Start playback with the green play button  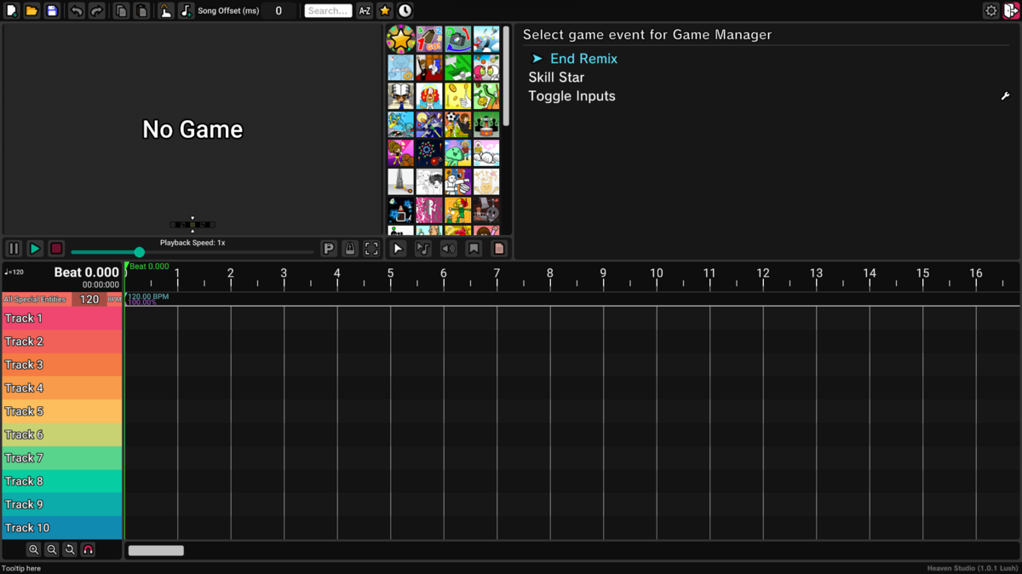point(35,249)
